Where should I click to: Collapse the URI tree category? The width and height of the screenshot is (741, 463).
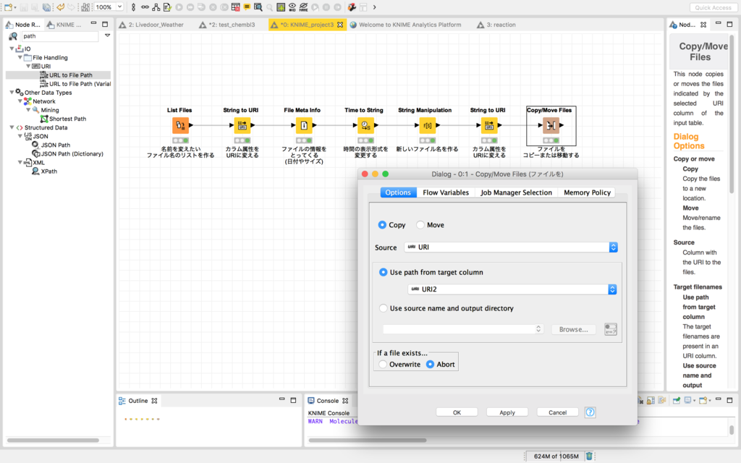click(x=28, y=66)
